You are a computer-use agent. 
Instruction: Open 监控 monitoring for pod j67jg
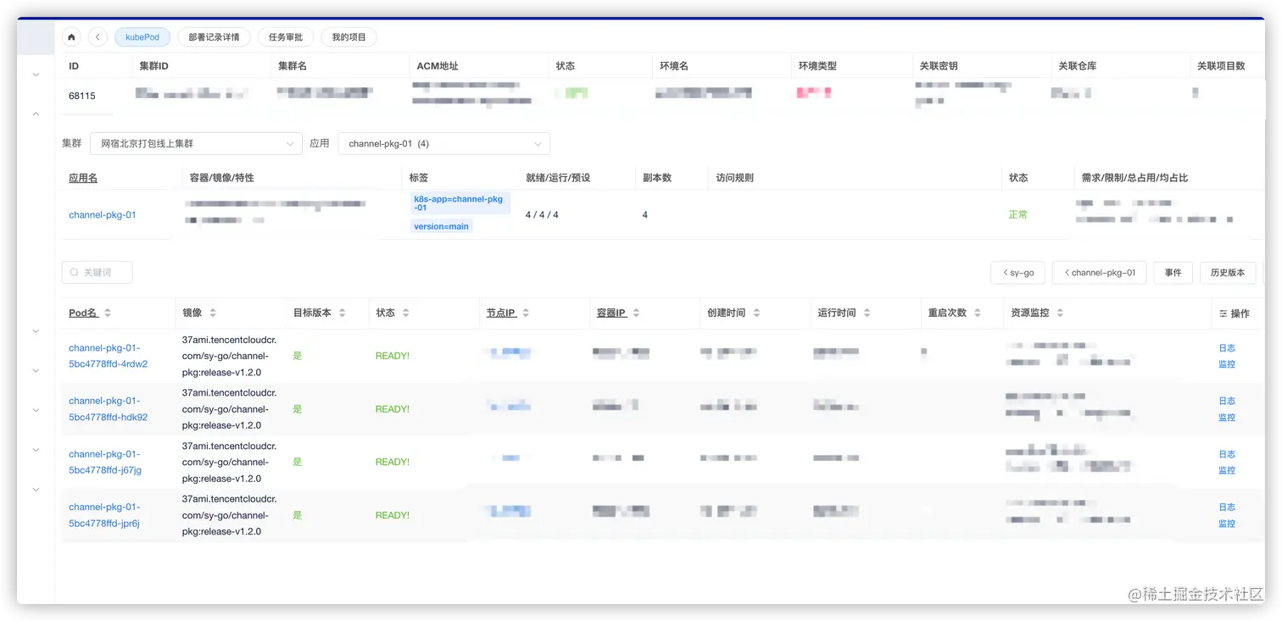(x=1227, y=471)
